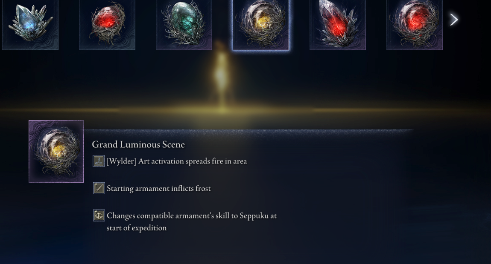Select the blue crystal relic card
The image size is (491, 264).
(30, 25)
